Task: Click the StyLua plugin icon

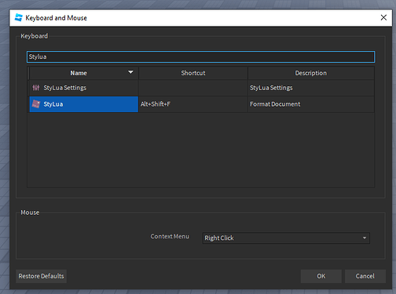Action: [36, 104]
